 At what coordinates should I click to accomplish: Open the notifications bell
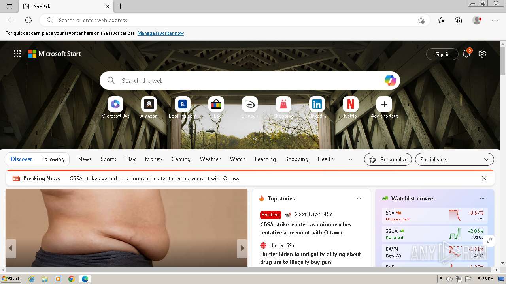coord(466,54)
